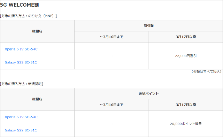223x137 pixels.
Task: Open Galaxy S22 SC-51C link in 新規契約 table
Action: (21, 130)
